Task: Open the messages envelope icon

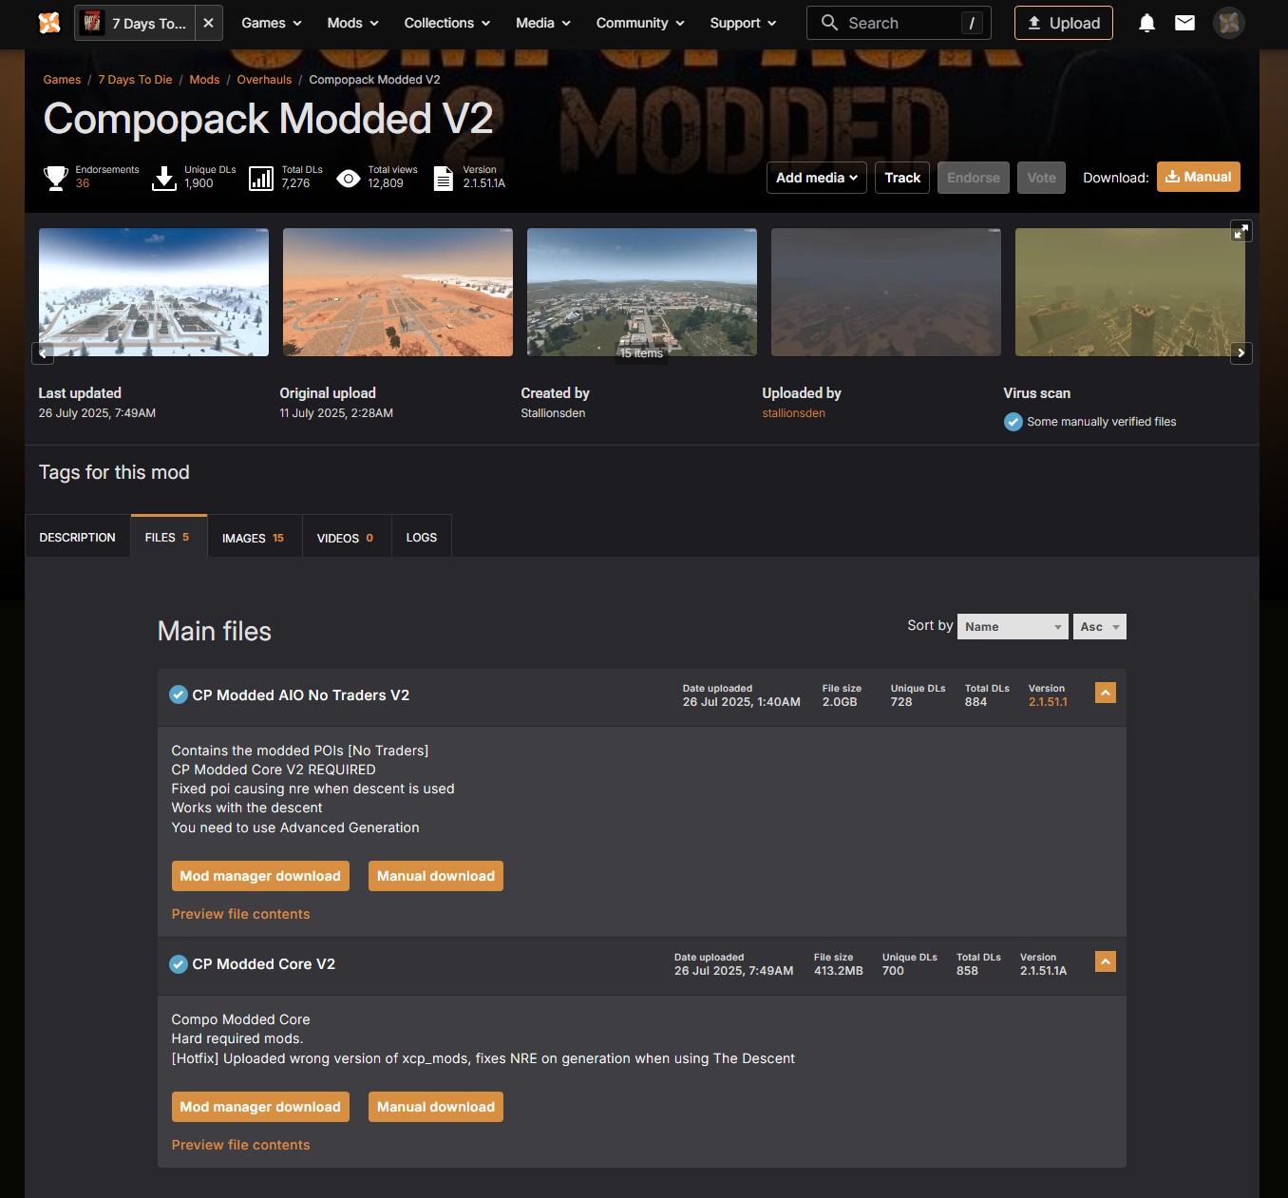Action: (x=1184, y=23)
